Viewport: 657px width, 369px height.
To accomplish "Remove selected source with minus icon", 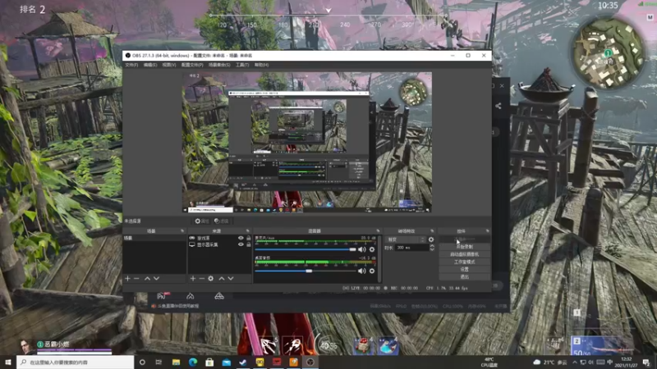I will [201, 279].
